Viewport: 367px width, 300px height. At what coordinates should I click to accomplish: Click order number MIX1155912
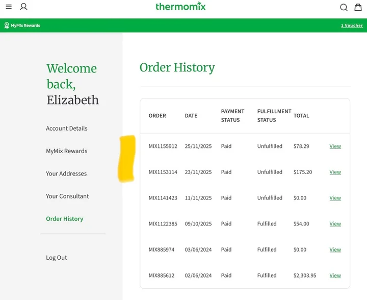(x=163, y=146)
